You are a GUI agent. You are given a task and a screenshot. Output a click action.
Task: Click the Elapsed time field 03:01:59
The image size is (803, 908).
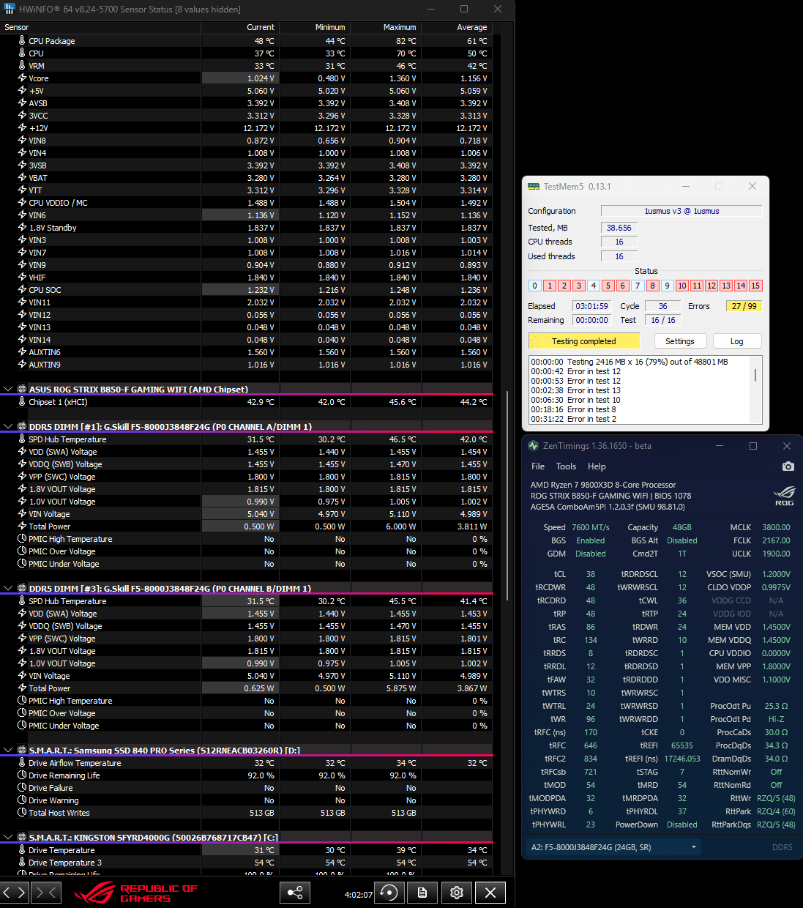592,306
